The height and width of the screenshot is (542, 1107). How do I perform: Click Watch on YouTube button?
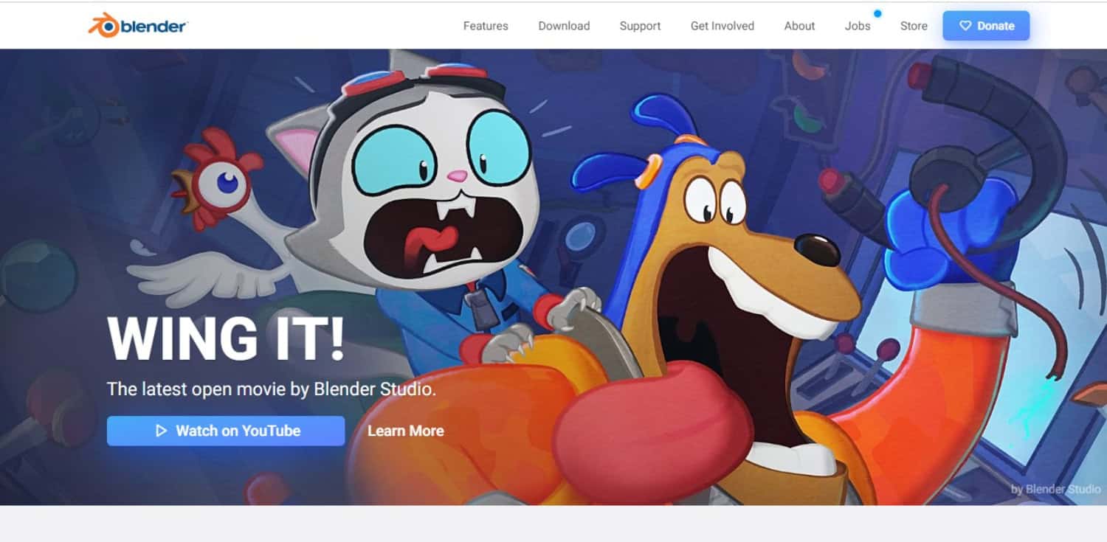pyautogui.click(x=226, y=431)
